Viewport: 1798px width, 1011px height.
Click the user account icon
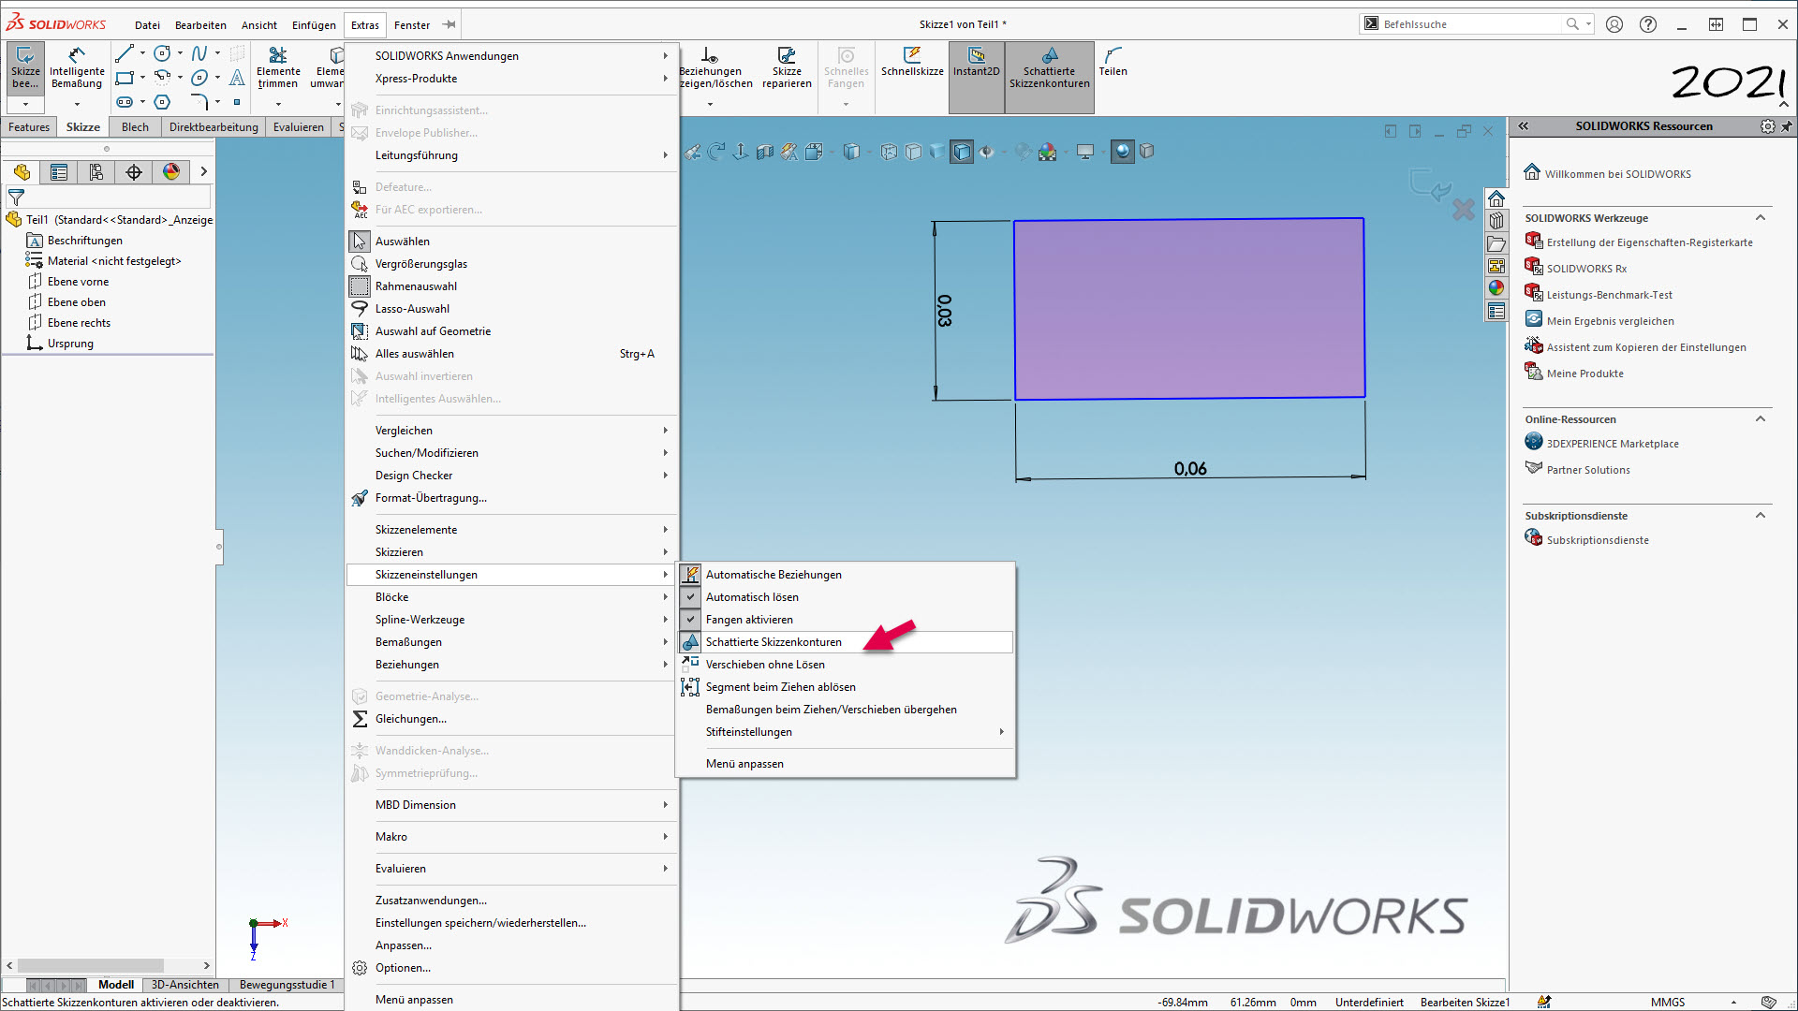pos(1614,24)
